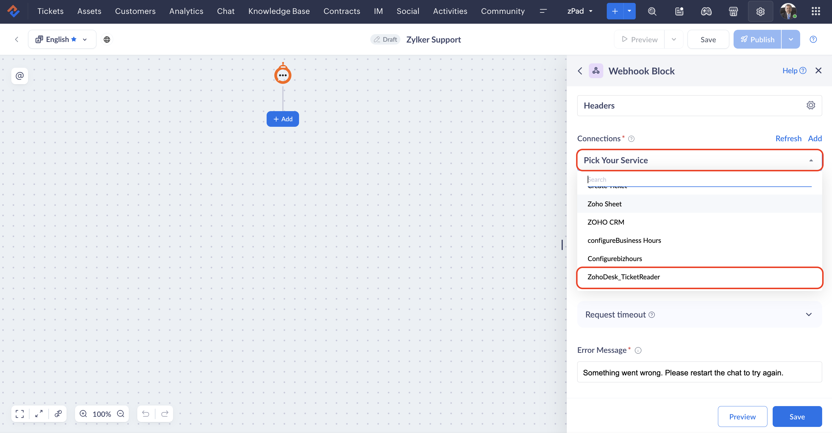
Task: Collapse the Pick Your Service dropdown
Action: tap(811, 160)
